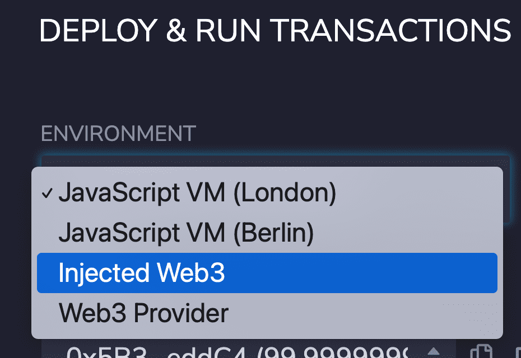Select JavaScript VM (London) environment

197,193
